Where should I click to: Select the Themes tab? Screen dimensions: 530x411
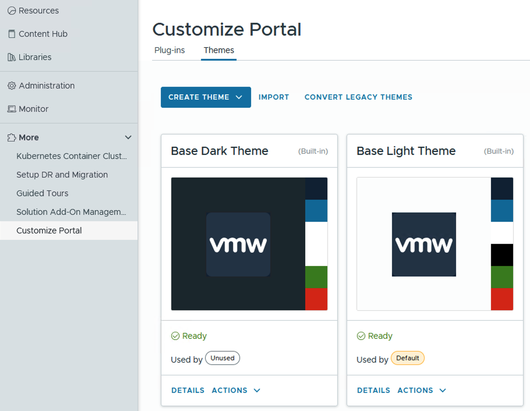pos(219,50)
